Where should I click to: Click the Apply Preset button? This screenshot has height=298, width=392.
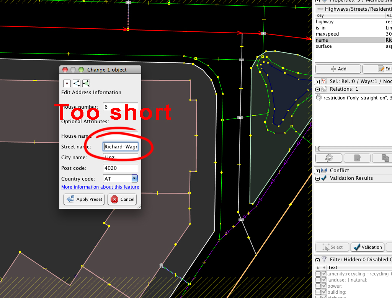click(84, 199)
